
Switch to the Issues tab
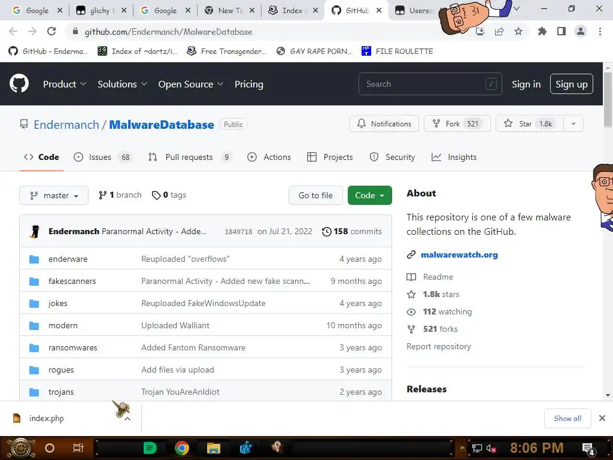103,157
